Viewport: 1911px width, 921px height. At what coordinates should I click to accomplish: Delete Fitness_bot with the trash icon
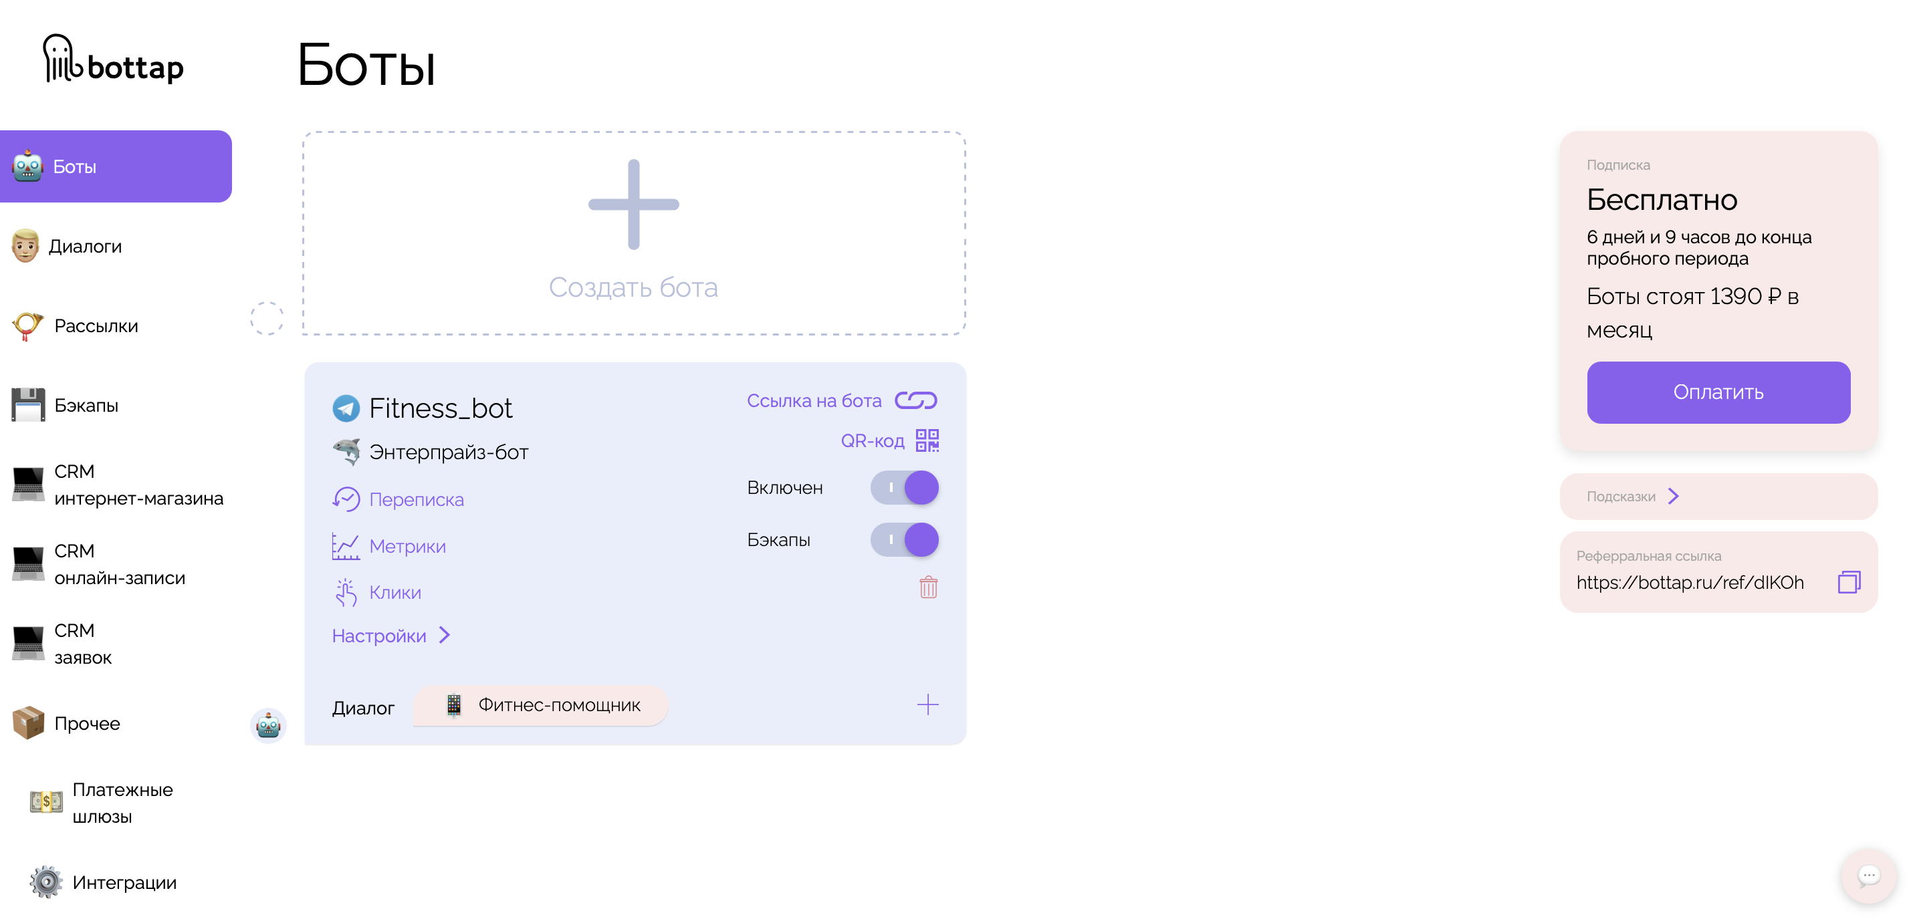click(928, 587)
